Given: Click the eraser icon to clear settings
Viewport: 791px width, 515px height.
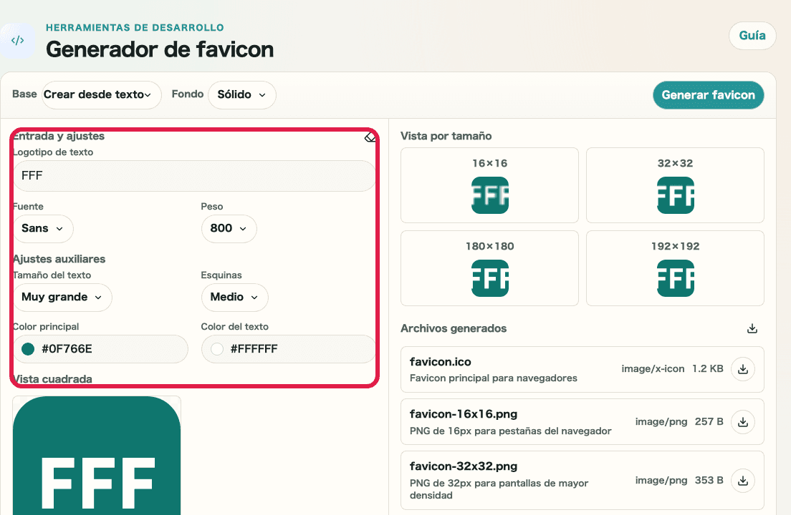Looking at the screenshot, I should click(370, 137).
